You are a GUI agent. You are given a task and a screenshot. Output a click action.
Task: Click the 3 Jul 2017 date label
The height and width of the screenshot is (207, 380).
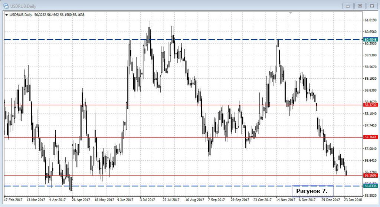(147, 200)
